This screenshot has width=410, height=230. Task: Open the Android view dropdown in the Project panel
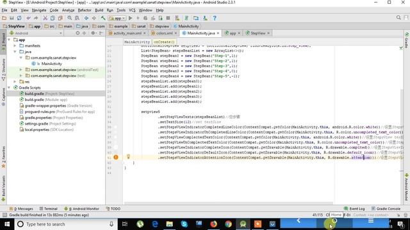[x=36, y=33]
